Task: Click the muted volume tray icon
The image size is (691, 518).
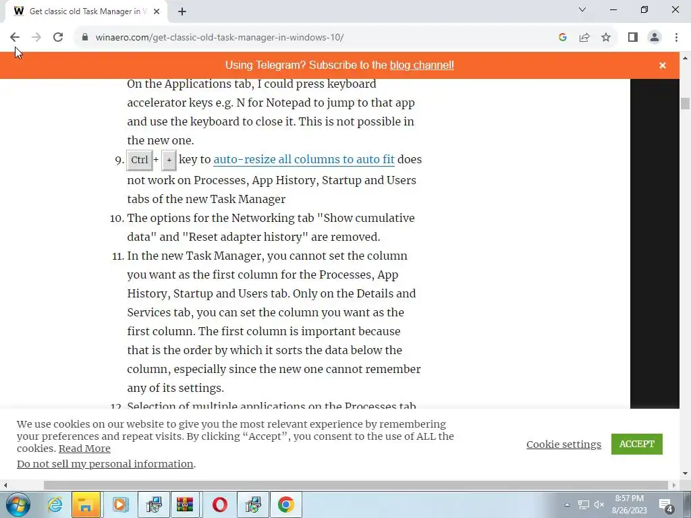Action: pos(599,505)
